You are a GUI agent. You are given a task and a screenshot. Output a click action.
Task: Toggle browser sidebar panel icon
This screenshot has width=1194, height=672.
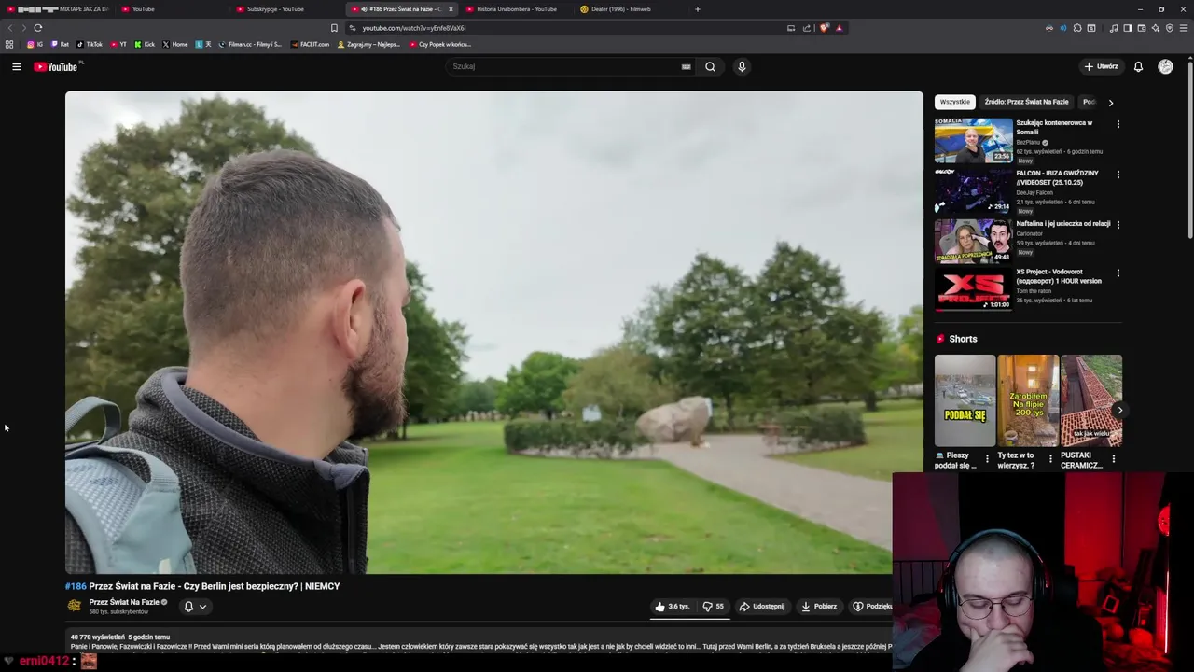point(1128,28)
